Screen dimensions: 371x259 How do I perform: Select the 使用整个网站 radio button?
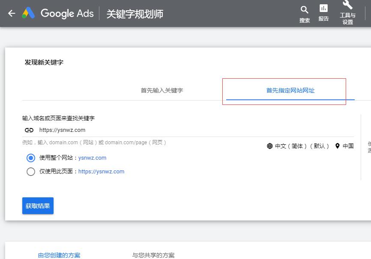tap(30, 158)
